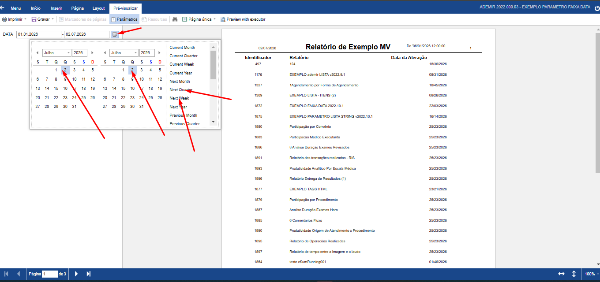Choose the Current Year range preset
Screen dimensions: 600x282
pyautogui.click(x=181, y=73)
